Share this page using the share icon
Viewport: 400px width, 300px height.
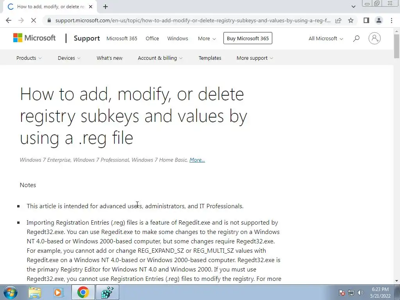tap(338, 20)
